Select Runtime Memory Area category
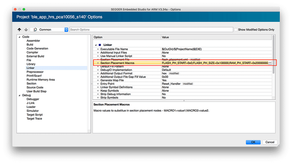Screen dimensions: 292x164 click(x=41, y=80)
